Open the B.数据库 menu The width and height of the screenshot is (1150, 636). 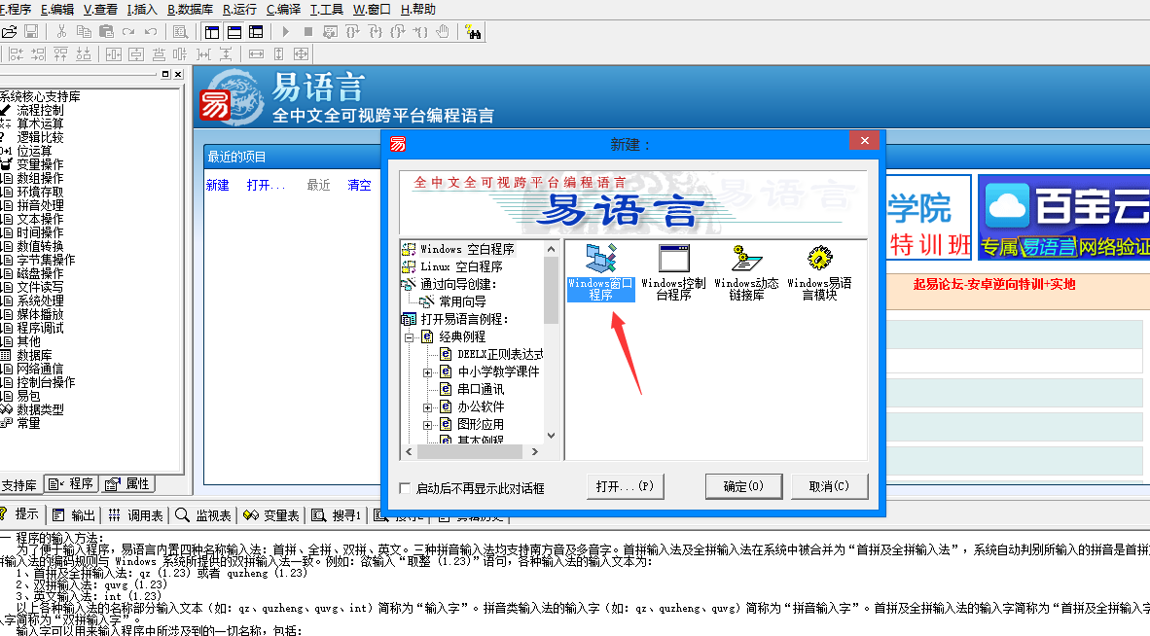[190, 9]
